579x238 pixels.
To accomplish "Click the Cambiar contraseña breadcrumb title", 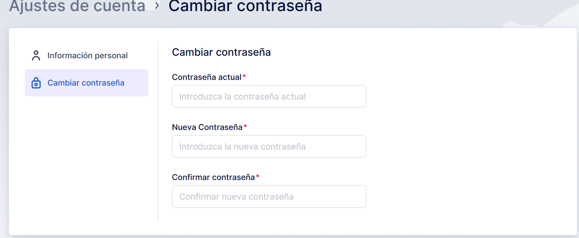I will click(245, 6).
